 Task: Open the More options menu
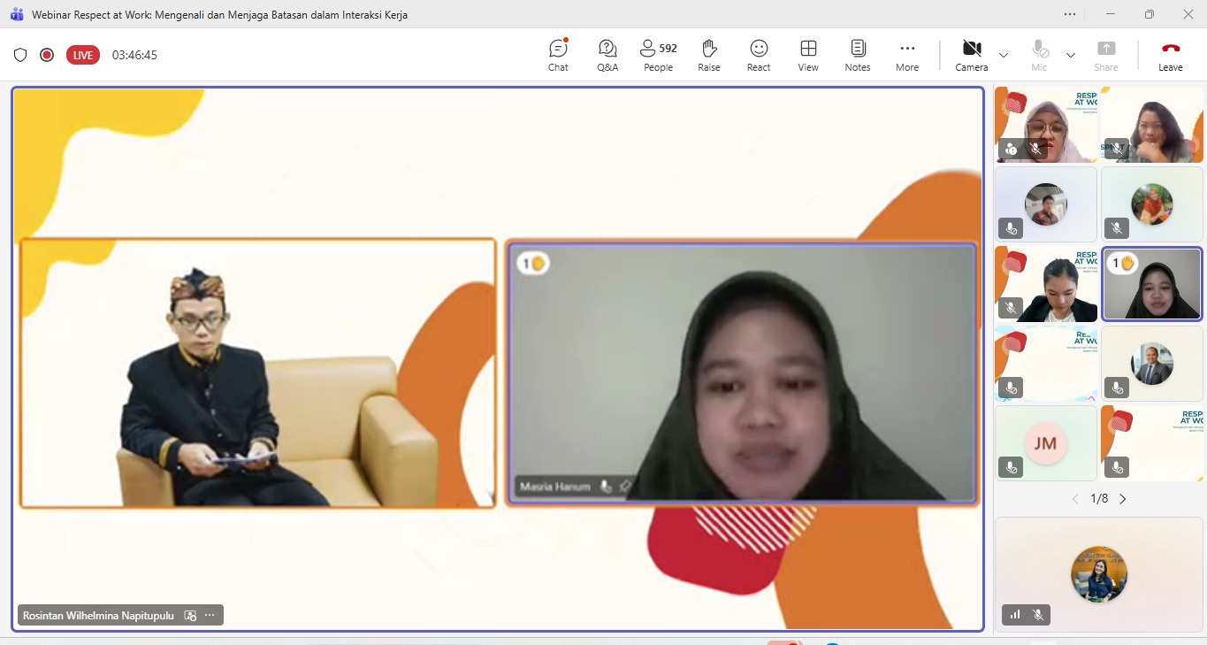click(906, 55)
